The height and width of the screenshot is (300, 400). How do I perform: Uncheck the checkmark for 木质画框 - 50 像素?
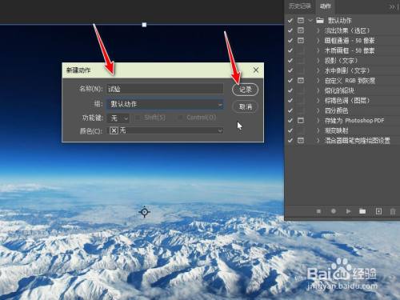click(290, 50)
